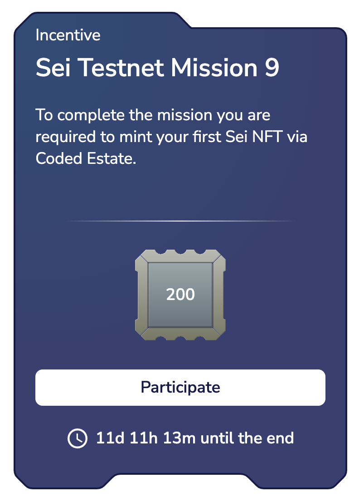The height and width of the screenshot is (502, 359).
Task: Click the Mission 9 text in the heading
Action: tap(224, 68)
